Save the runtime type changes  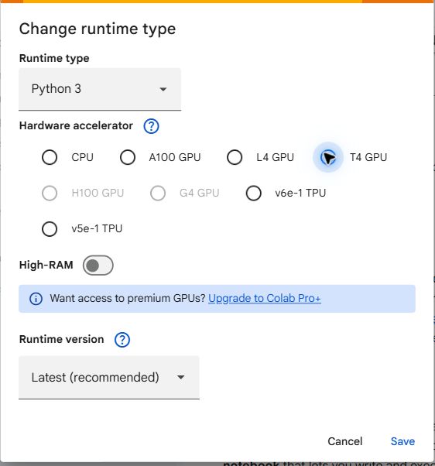coord(402,441)
